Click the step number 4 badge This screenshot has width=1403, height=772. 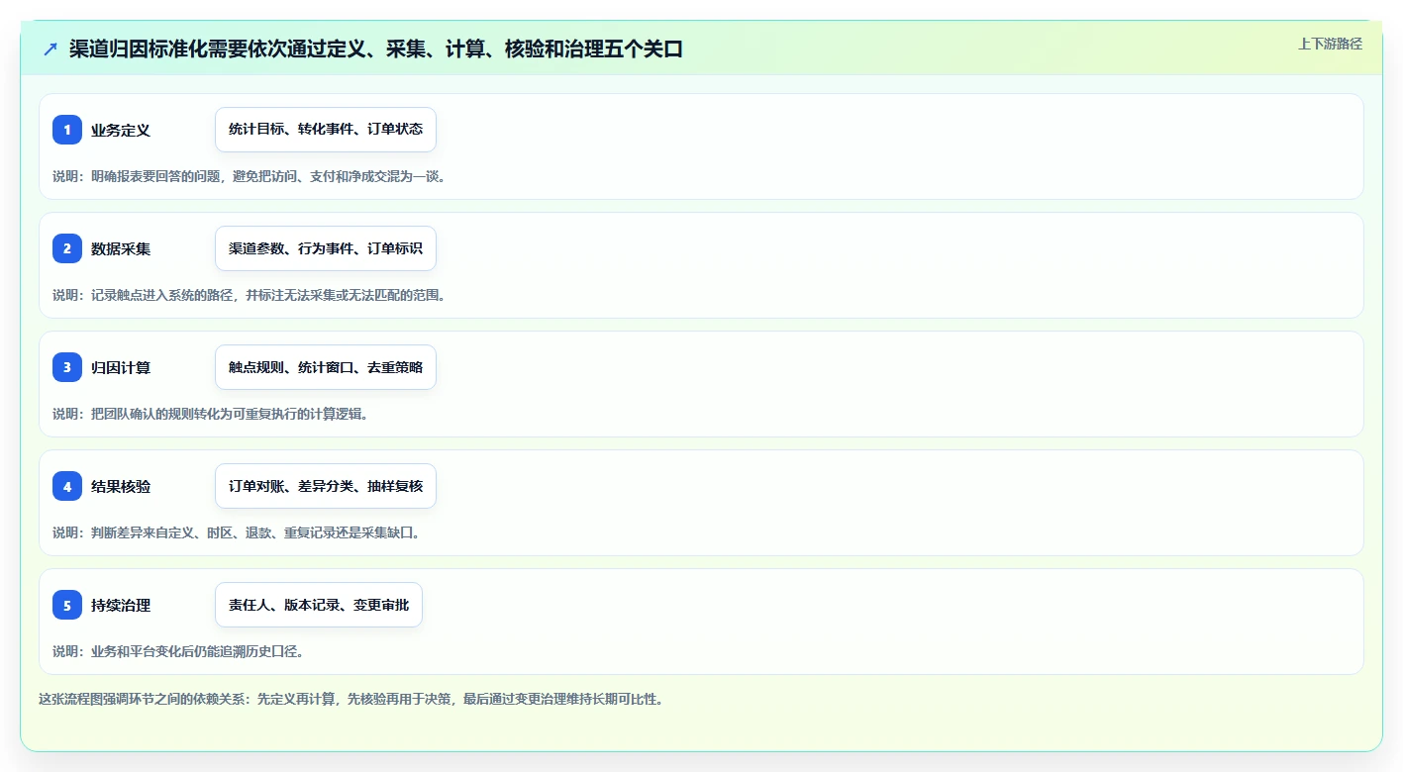coord(67,486)
